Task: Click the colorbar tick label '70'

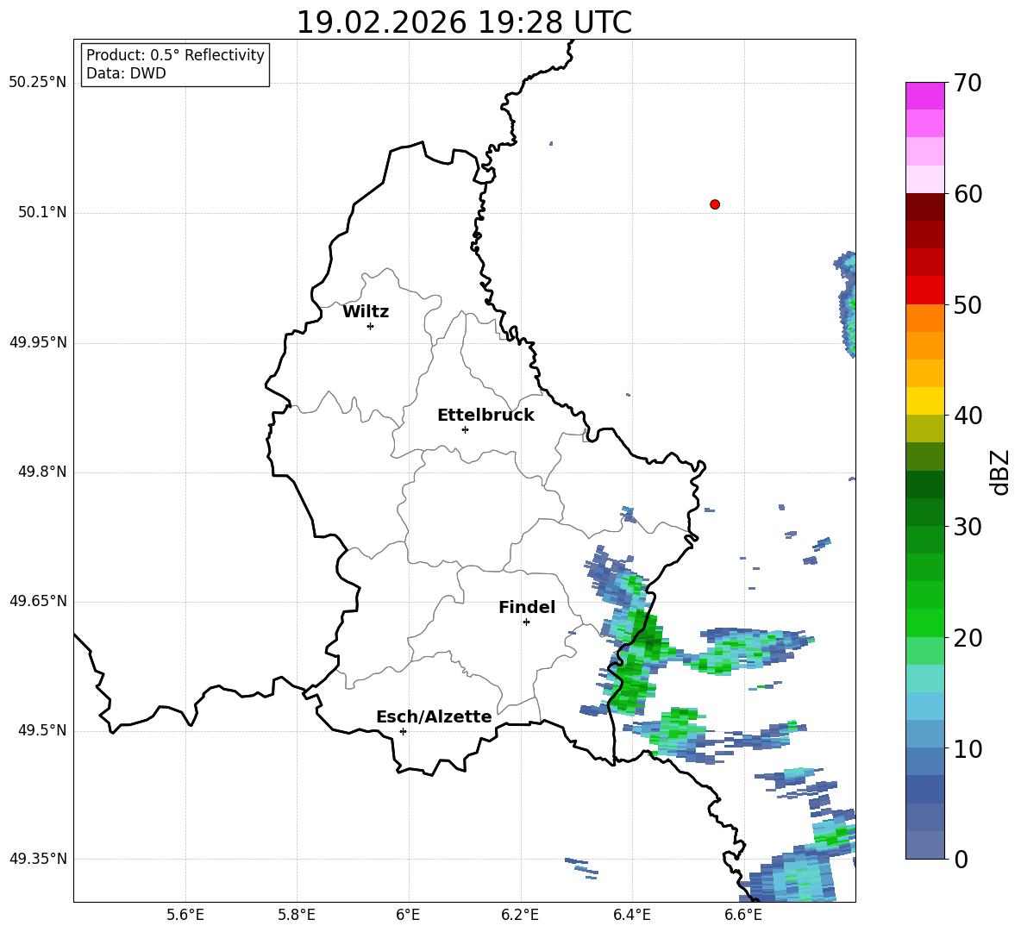Action: (968, 83)
